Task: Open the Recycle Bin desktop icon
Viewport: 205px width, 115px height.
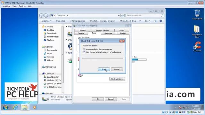Action: (197, 15)
